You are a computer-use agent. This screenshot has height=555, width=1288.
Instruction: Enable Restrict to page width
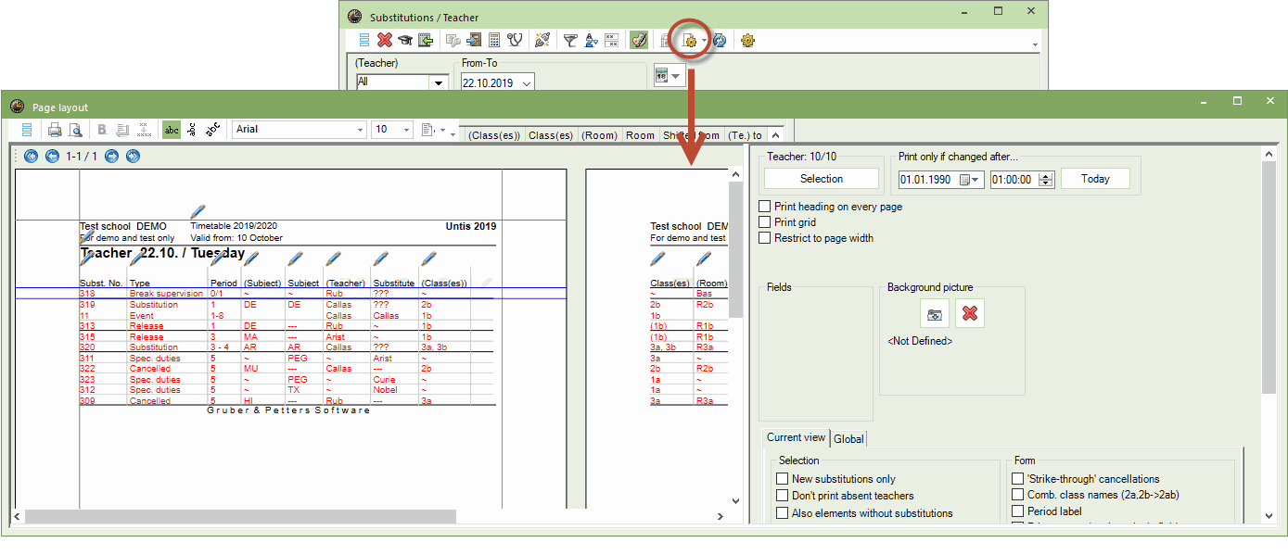pyautogui.click(x=765, y=238)
